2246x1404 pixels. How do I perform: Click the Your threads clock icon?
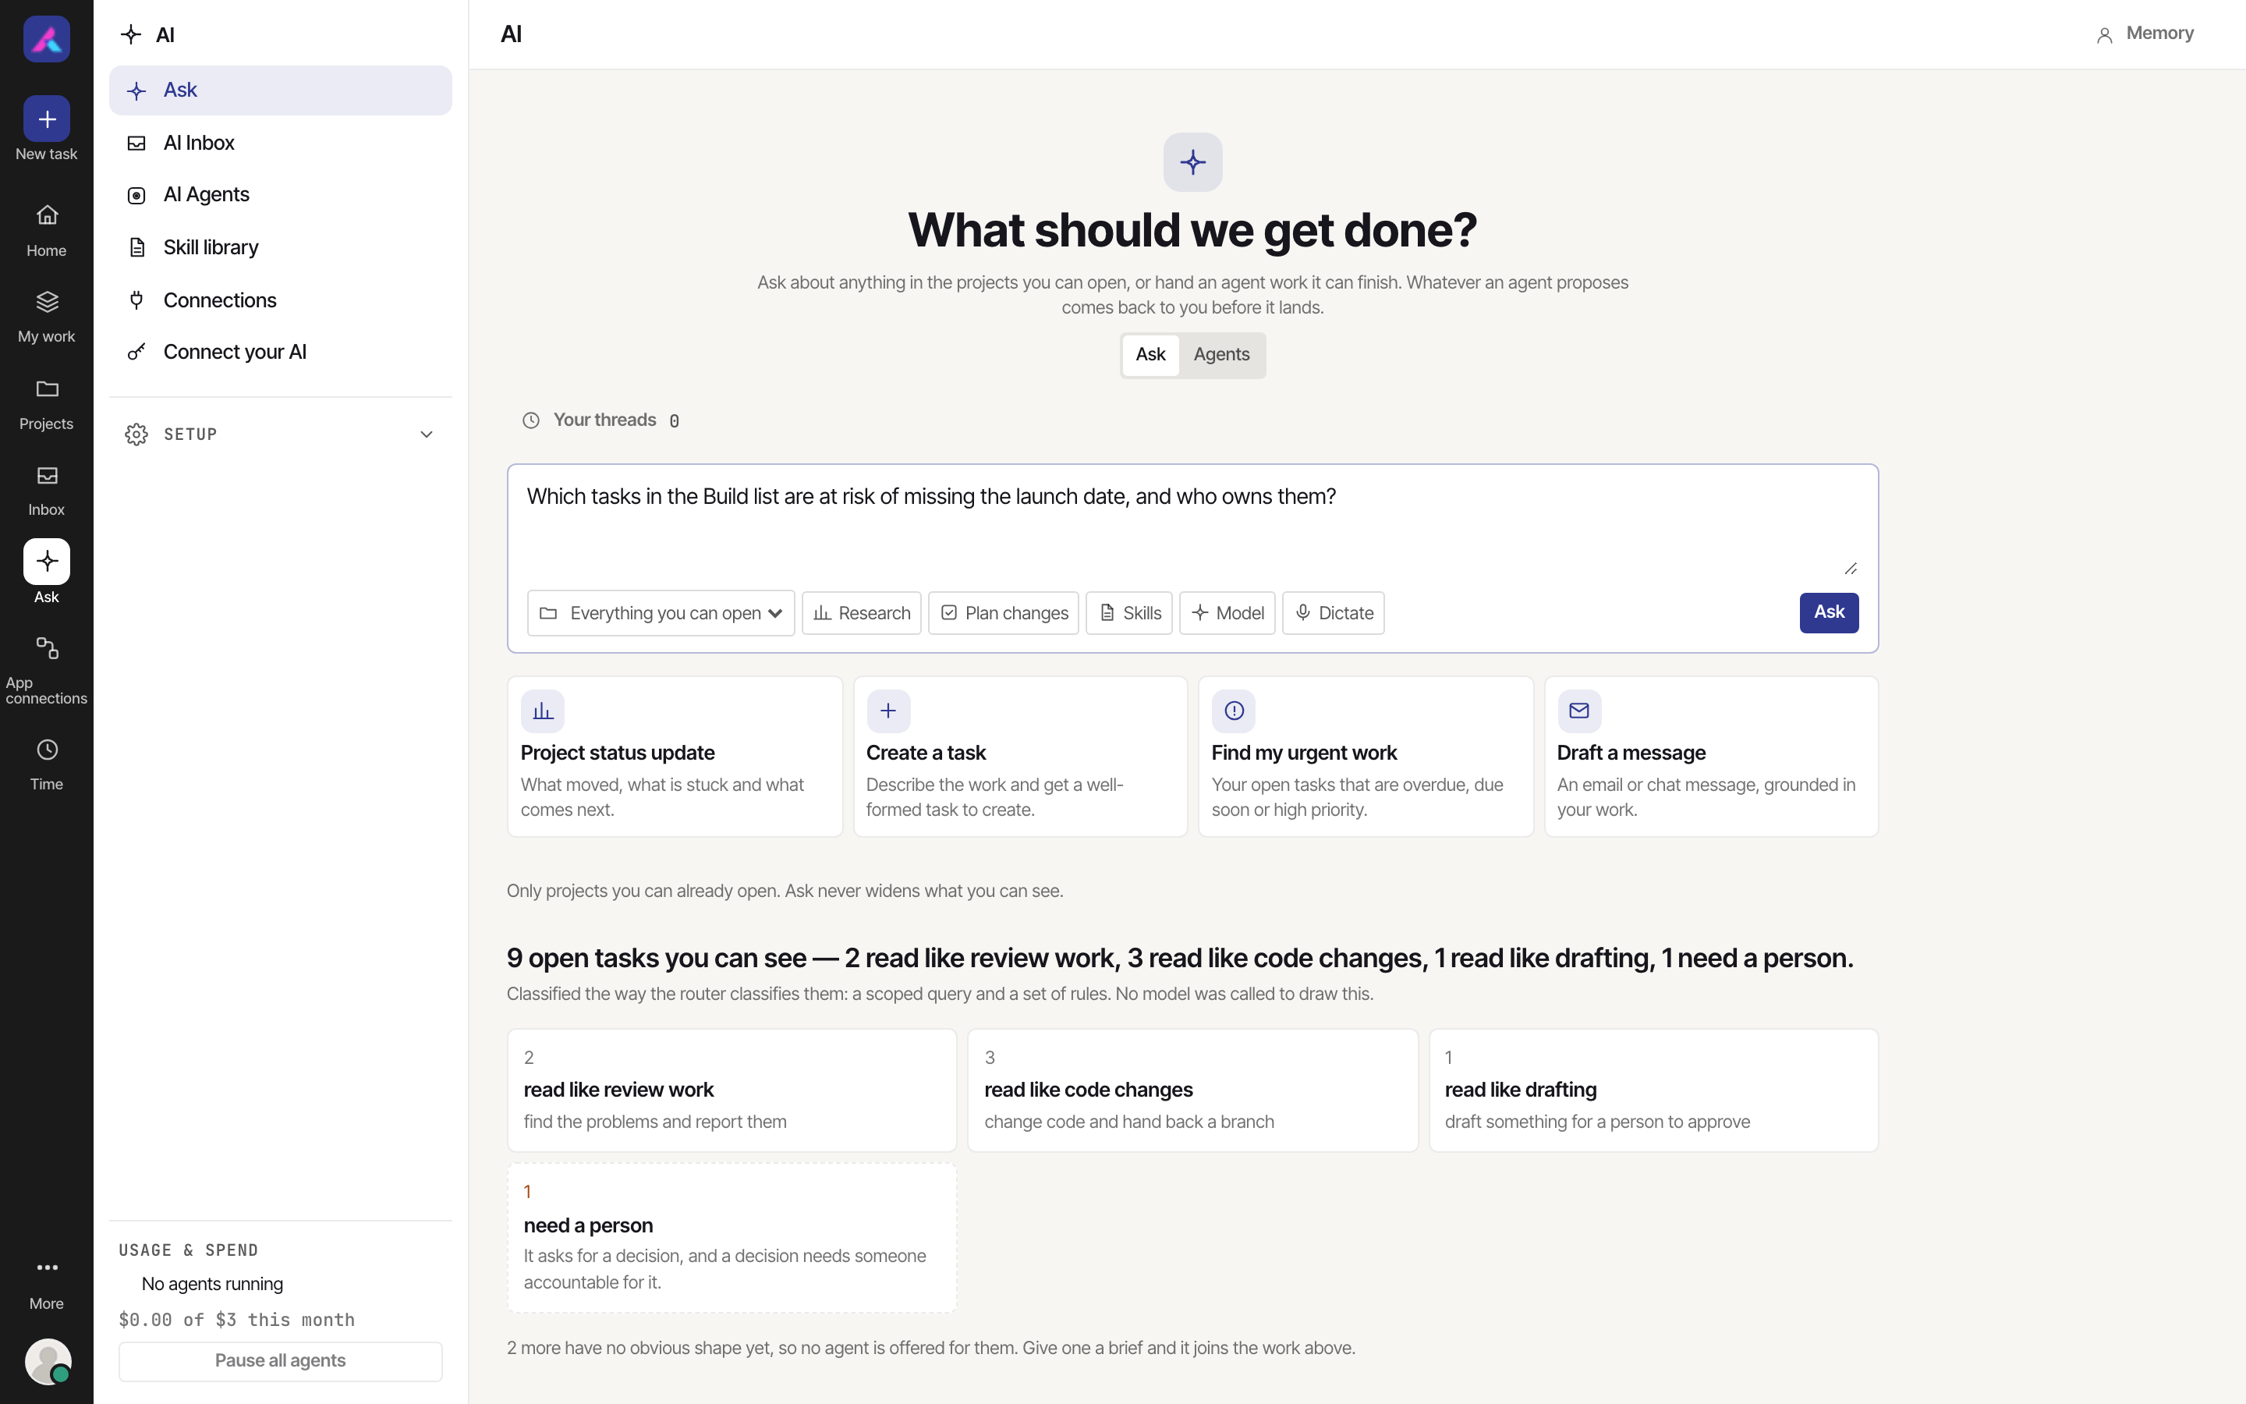(x=531, y=420)
